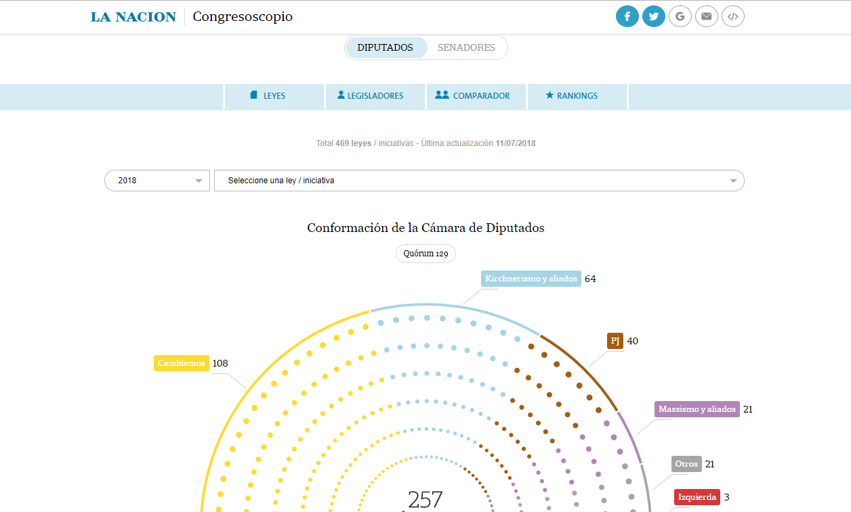Click the star icon beside Rankings
The height and width of the screenshot is (512, 851).
[x=549, y=95]
